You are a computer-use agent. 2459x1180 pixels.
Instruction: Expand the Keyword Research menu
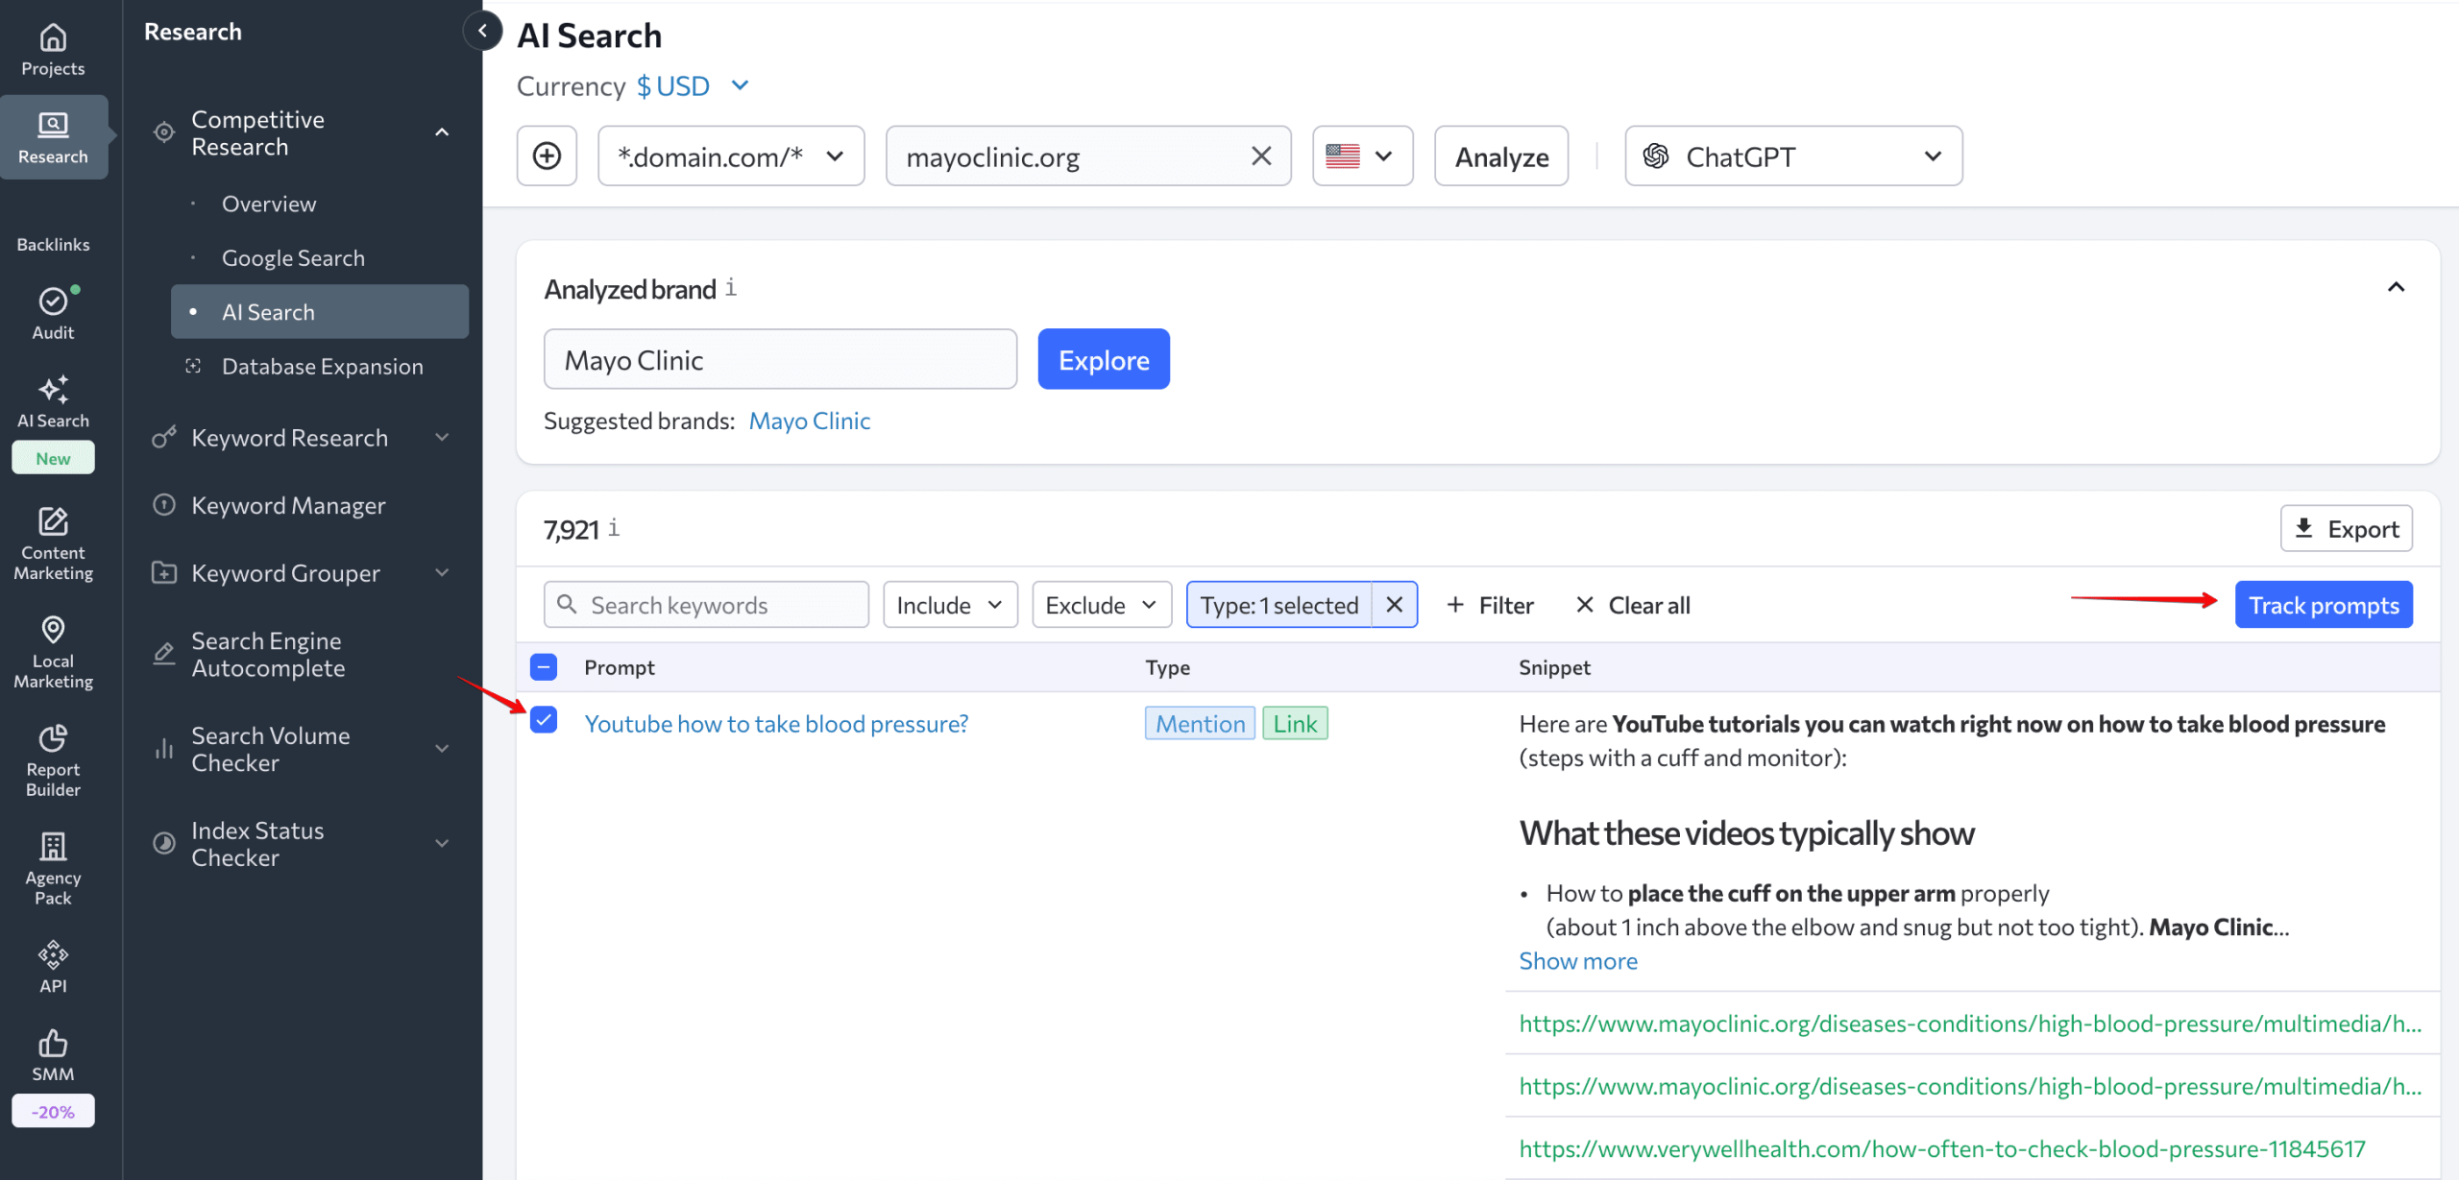[x=289, y=437]
